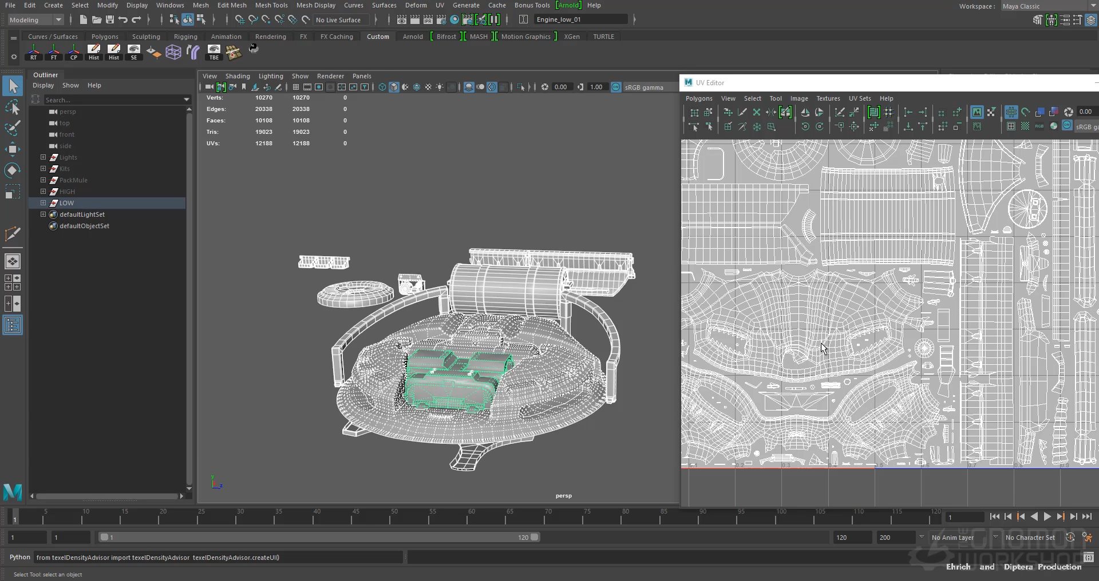Screen dimensions: 1099x581
Task: Toggle the Python command line language
Action: pyautogui.click(x=19, y=557)
